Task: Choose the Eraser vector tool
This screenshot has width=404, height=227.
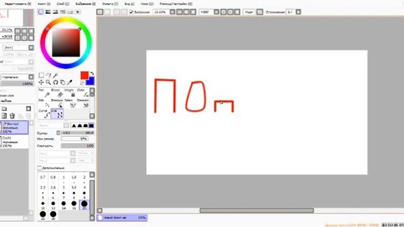Action: (57, 93)
